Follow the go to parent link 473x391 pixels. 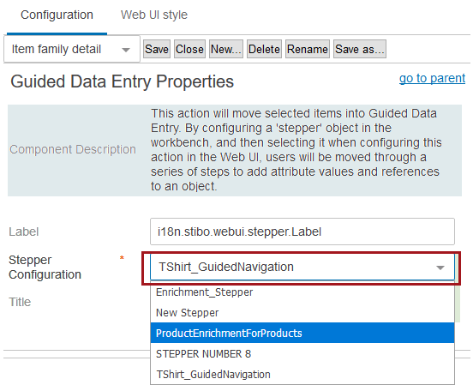coord(432,79)
